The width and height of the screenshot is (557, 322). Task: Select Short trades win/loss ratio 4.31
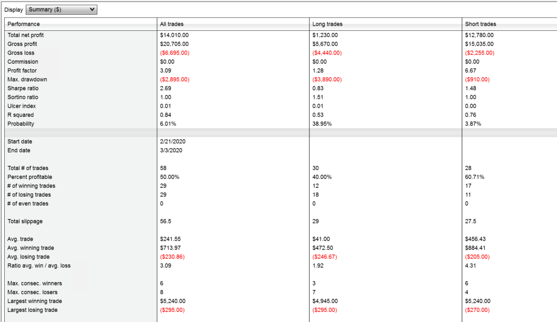click(470, 265)
